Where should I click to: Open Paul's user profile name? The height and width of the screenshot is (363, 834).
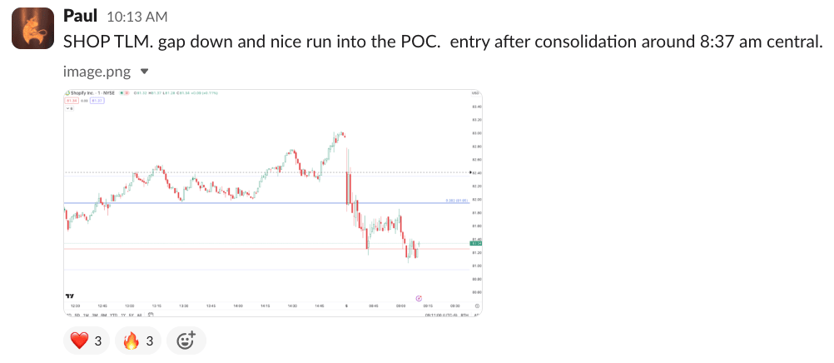[80, 16]
